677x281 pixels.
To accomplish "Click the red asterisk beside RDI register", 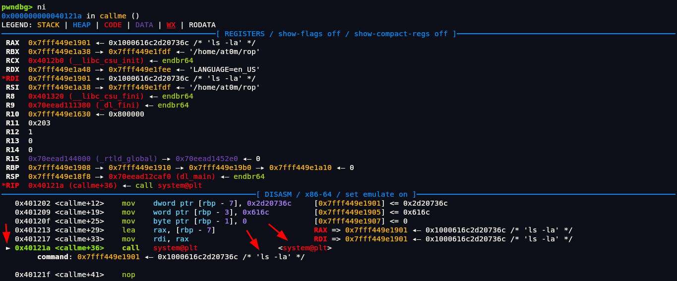I will click(3, 78).
